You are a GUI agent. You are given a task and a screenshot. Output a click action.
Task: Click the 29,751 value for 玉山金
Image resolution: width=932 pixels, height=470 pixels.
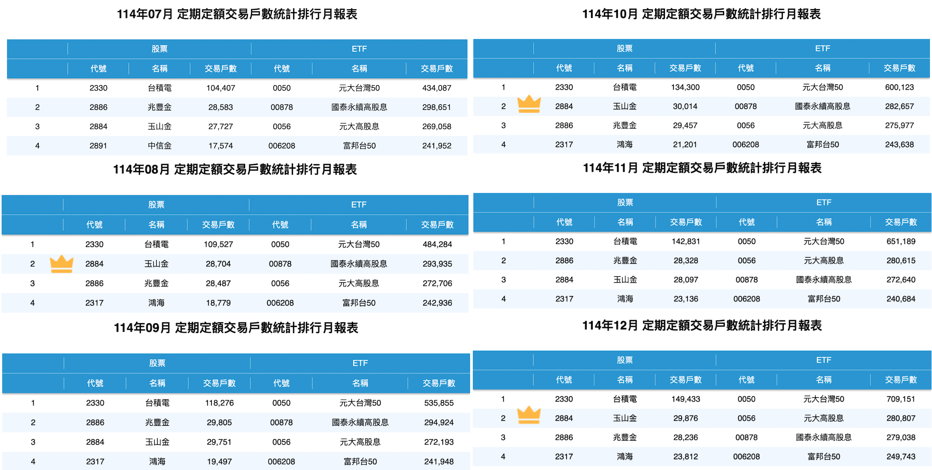[219, 442]
